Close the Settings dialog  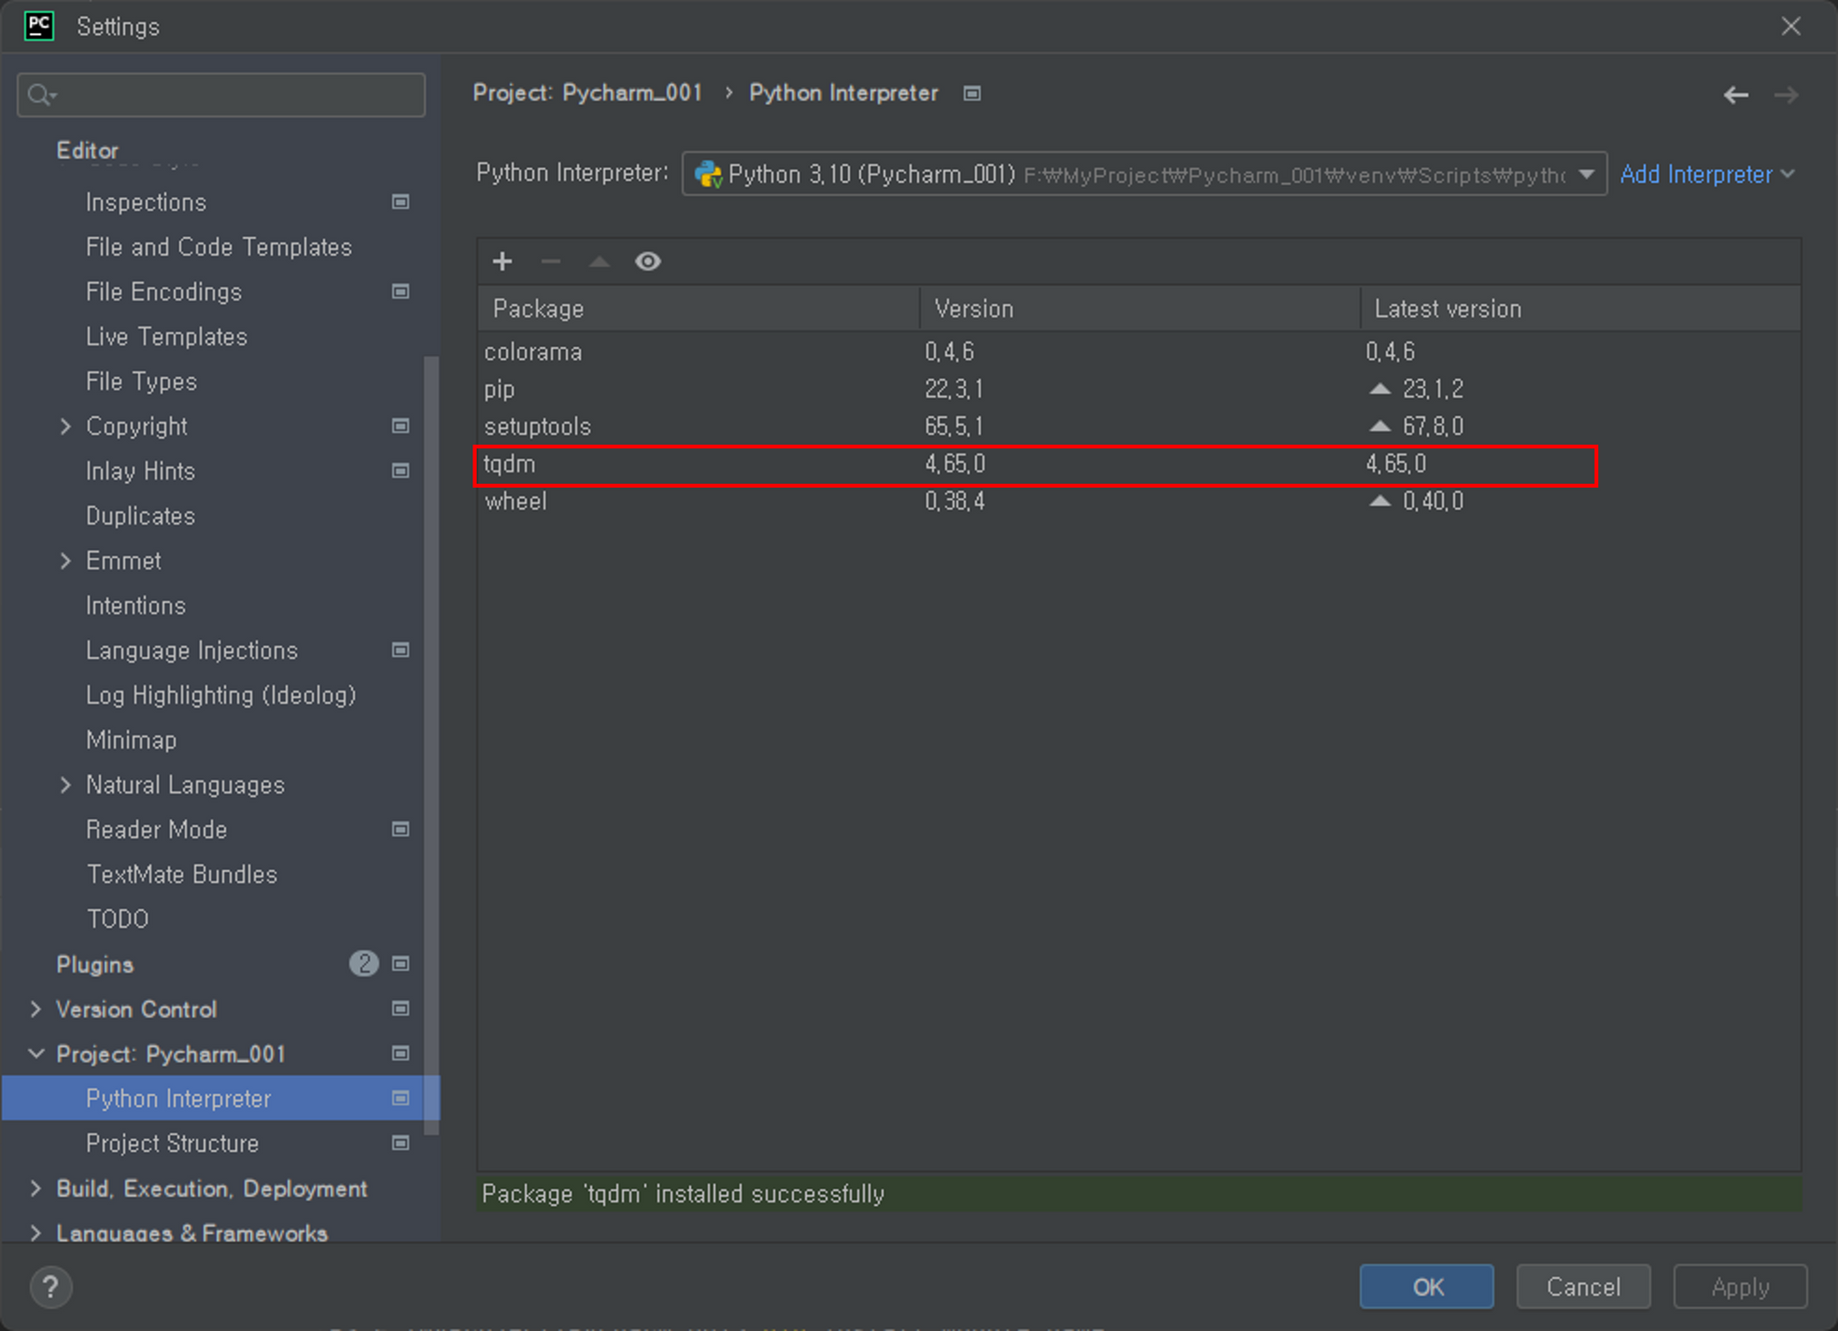tap(1791, 26)
